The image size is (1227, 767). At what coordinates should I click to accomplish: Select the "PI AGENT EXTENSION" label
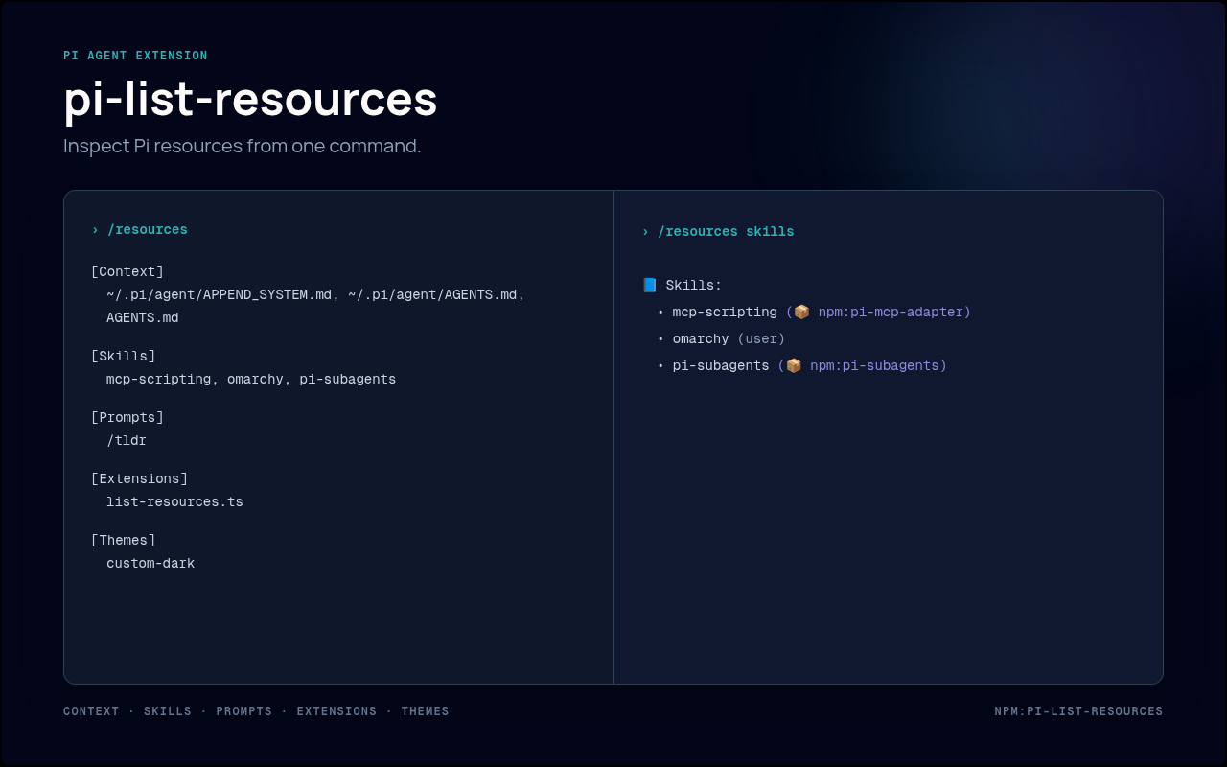pos(135,56)
